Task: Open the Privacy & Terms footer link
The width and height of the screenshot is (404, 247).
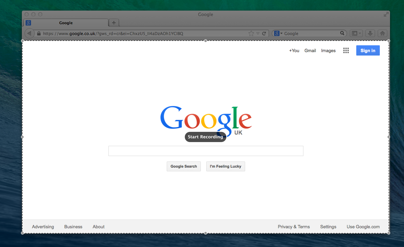Action: [x=294, y=227]
